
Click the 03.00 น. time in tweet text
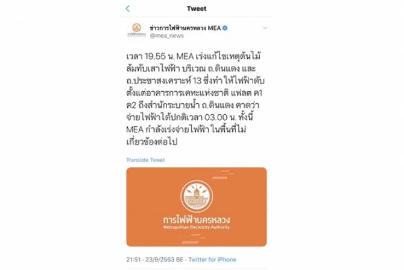point(220,117)
